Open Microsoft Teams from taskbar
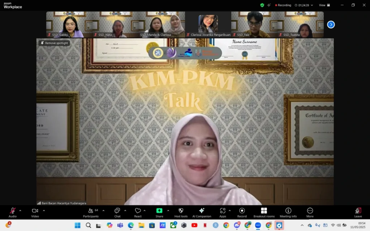 click(120, 225)
